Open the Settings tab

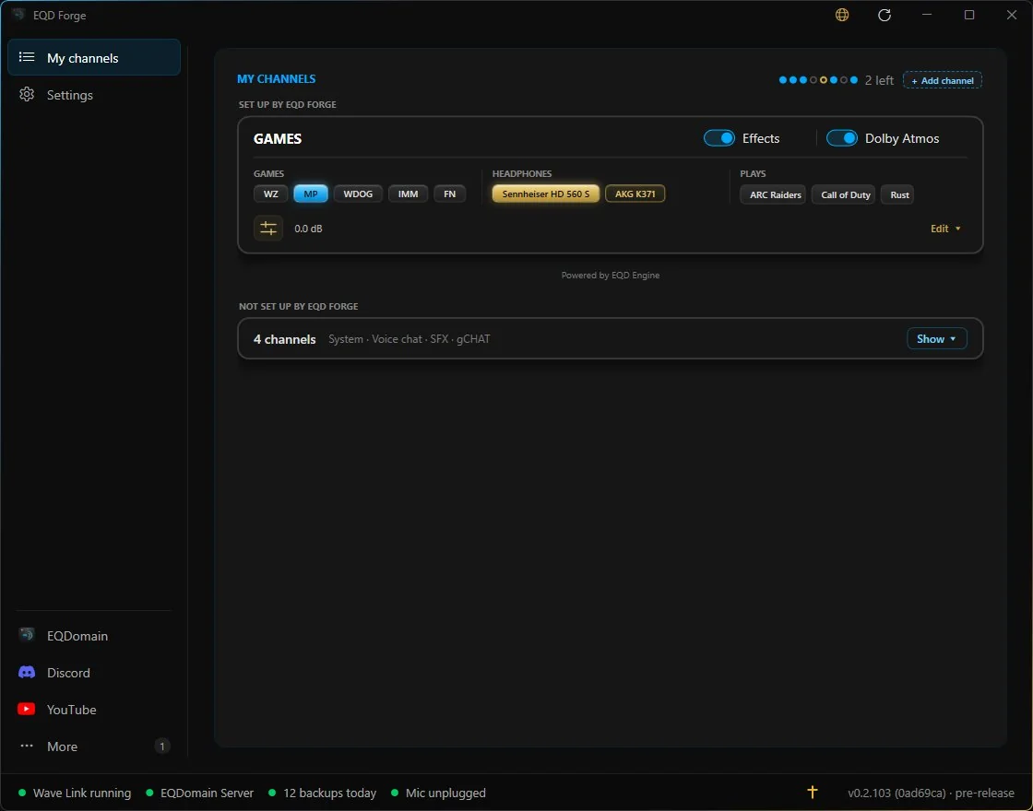[94, 94]
